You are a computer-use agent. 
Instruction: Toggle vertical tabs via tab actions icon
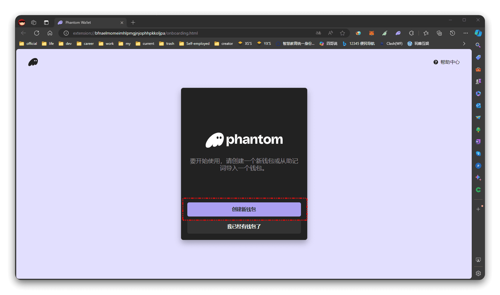tap(46, 23)
